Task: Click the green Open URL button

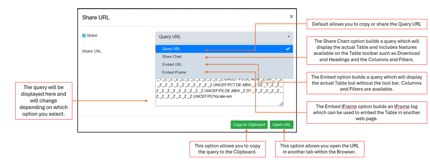Action: point(282,125)
